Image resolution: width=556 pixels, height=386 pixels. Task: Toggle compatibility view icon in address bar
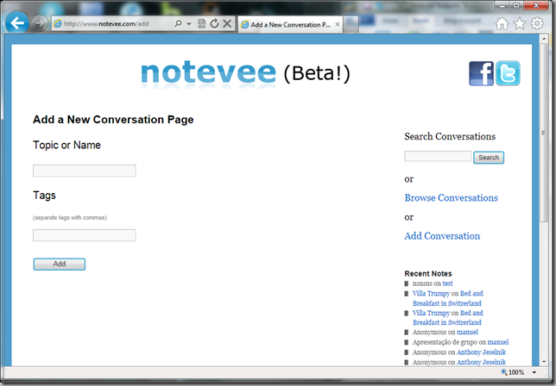(202, 24)
